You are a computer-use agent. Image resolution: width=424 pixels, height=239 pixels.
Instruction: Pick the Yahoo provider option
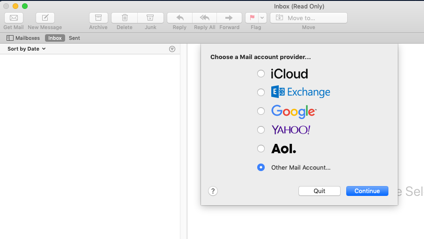click(261, 130)
